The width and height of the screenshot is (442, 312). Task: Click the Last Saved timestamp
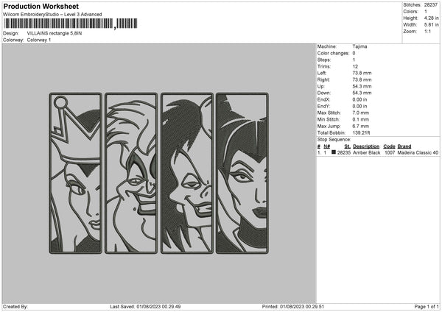click(145, 307)
